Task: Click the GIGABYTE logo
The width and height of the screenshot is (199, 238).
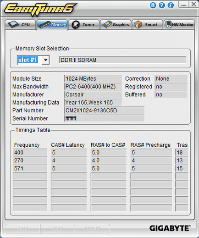Action: [170, 228]
